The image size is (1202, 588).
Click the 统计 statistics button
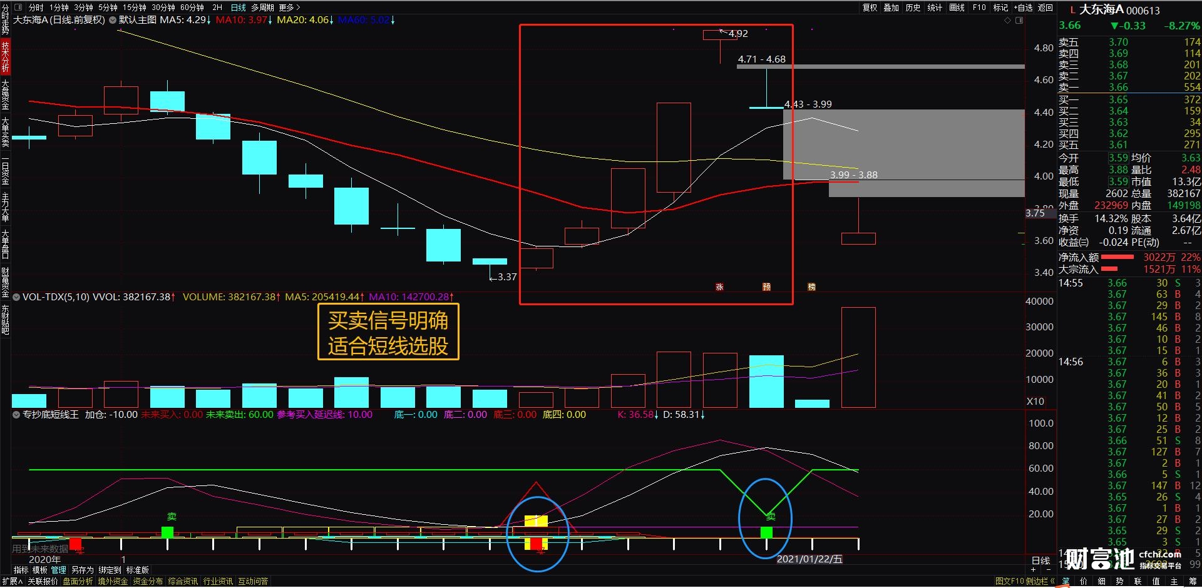(x=935, y=8)
